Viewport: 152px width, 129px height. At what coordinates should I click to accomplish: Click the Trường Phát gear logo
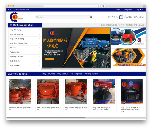(16, 17)
